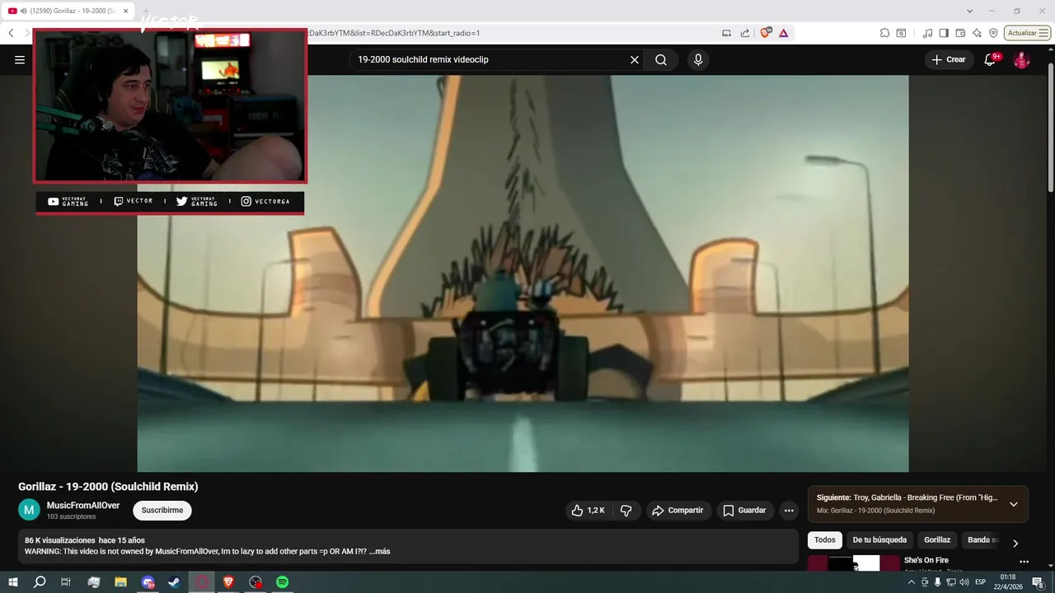Show hidden system tray icons

click(912, 582)
